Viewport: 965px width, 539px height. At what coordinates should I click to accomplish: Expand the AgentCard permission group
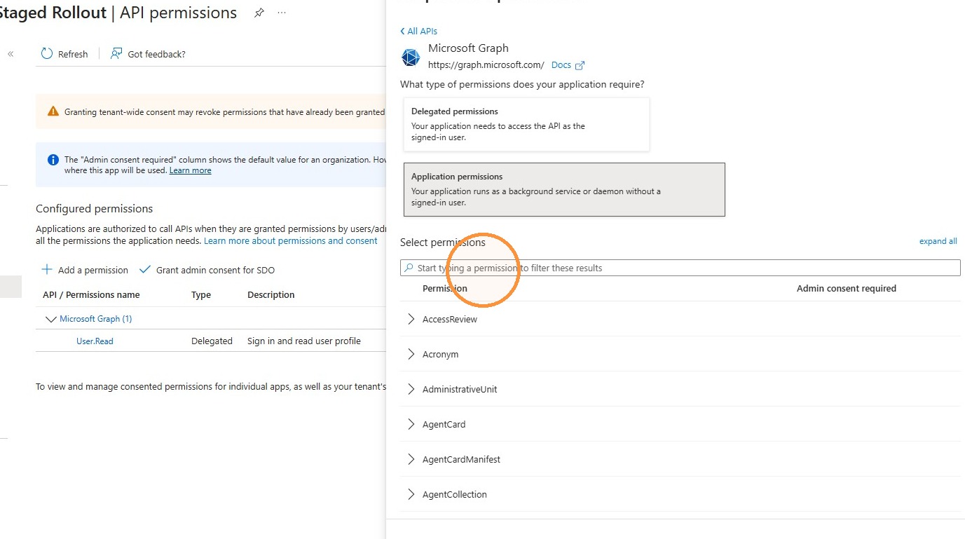pos(411,424)
